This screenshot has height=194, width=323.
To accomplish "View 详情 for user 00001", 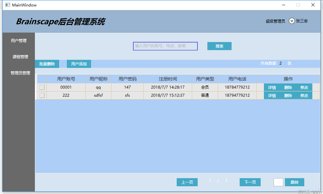I will click(272, 87).
